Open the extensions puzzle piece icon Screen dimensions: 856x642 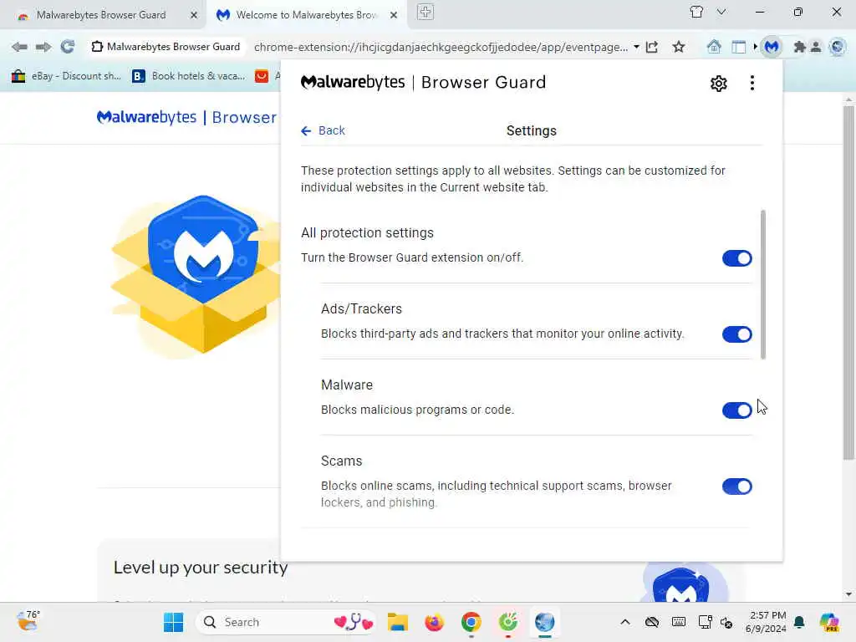(800, 47)
